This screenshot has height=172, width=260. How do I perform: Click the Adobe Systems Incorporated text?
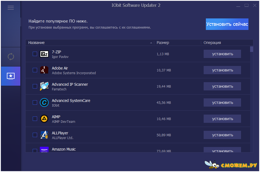coord(74,73)
